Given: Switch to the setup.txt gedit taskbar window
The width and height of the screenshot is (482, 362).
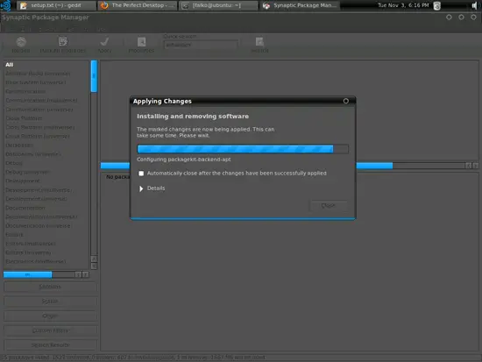Looking at the screenshot, I should pyautogui.click(x=55, y=5).
